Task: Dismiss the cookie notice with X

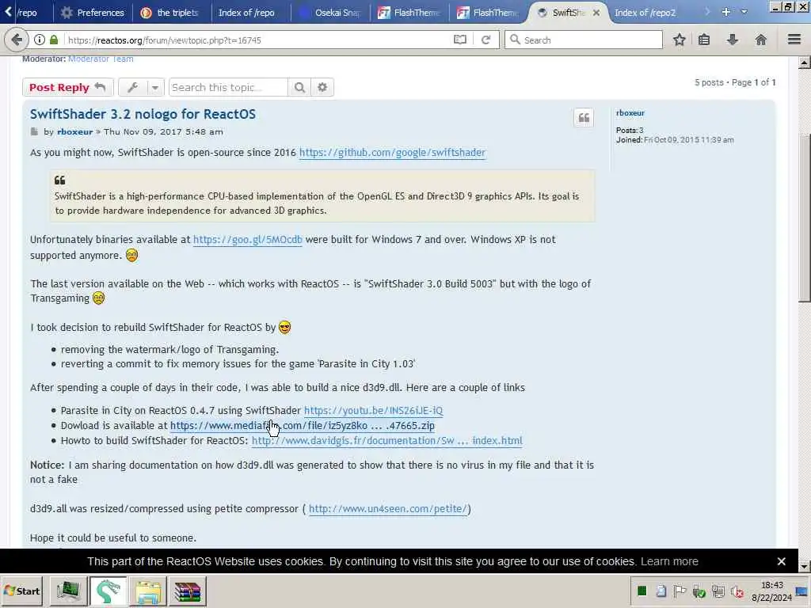Action: pos(782,561)
